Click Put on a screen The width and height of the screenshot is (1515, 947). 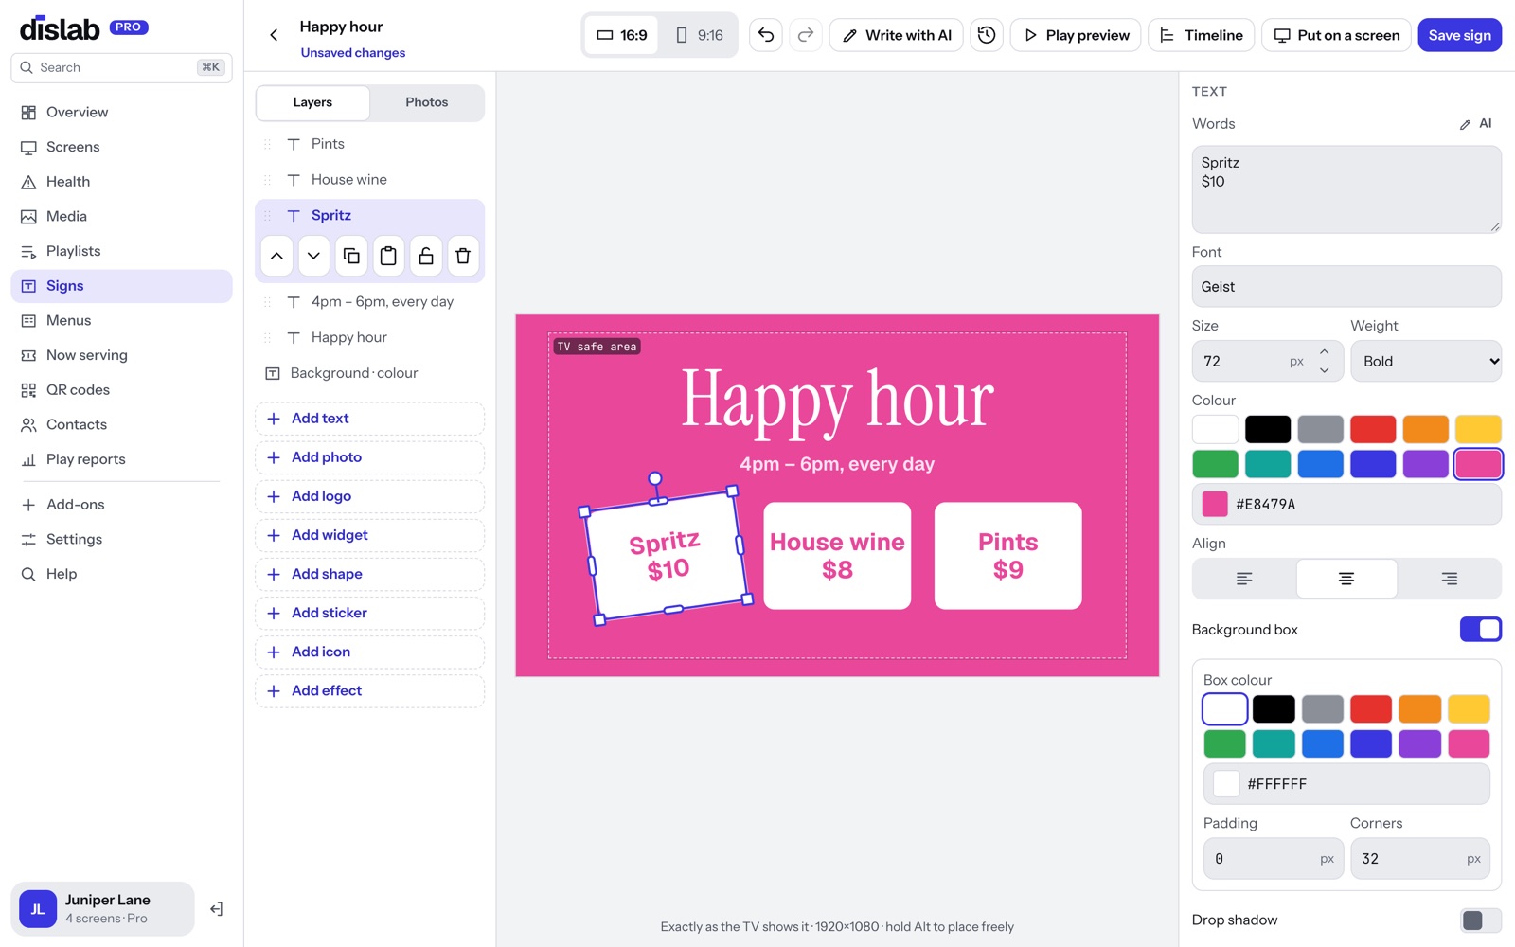pos(1336,35)
